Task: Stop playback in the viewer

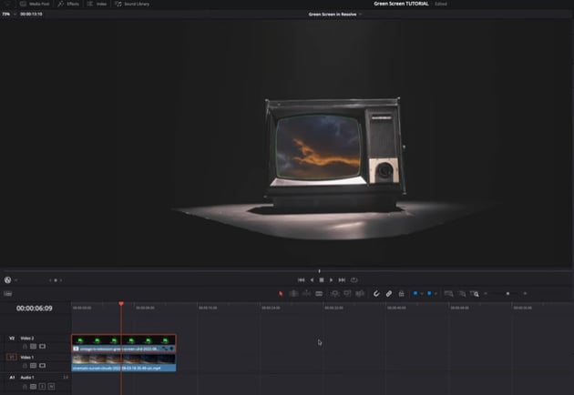Action: (322, 279)
